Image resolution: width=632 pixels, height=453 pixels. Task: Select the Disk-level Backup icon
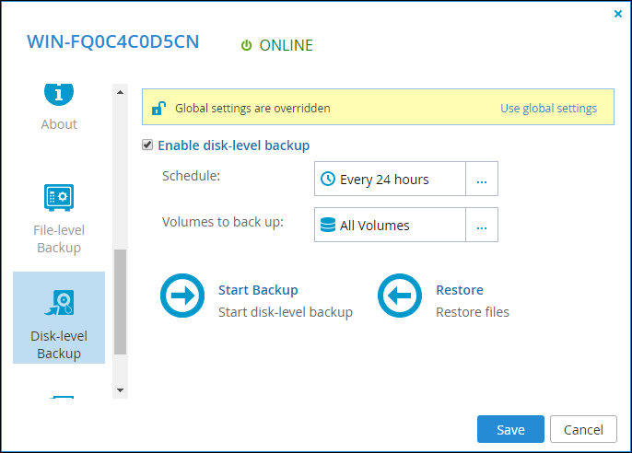59,302
